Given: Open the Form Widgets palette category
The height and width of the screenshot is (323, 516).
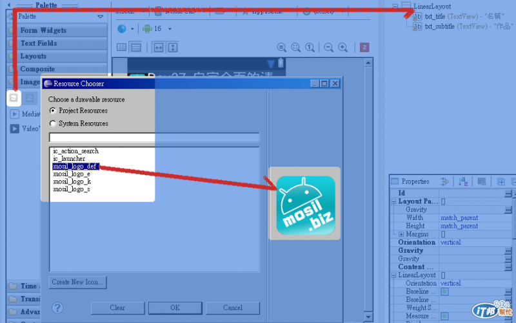Looking at the screenshot, I should pos(57,30).
